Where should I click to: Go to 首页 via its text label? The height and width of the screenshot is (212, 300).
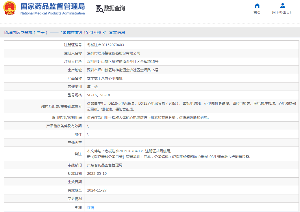pyautogui.click(x=257, y=12)
